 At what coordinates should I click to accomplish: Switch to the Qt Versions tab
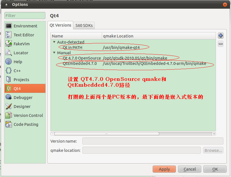click(x=60, y=25)
